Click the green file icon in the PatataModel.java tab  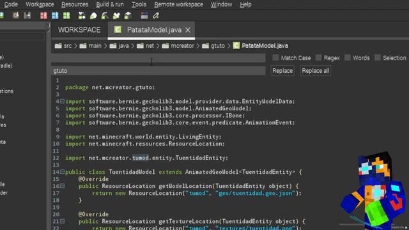118,30
